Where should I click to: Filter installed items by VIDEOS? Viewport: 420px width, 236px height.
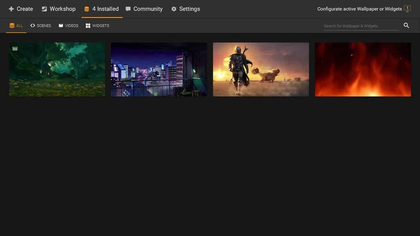(69, 26)
